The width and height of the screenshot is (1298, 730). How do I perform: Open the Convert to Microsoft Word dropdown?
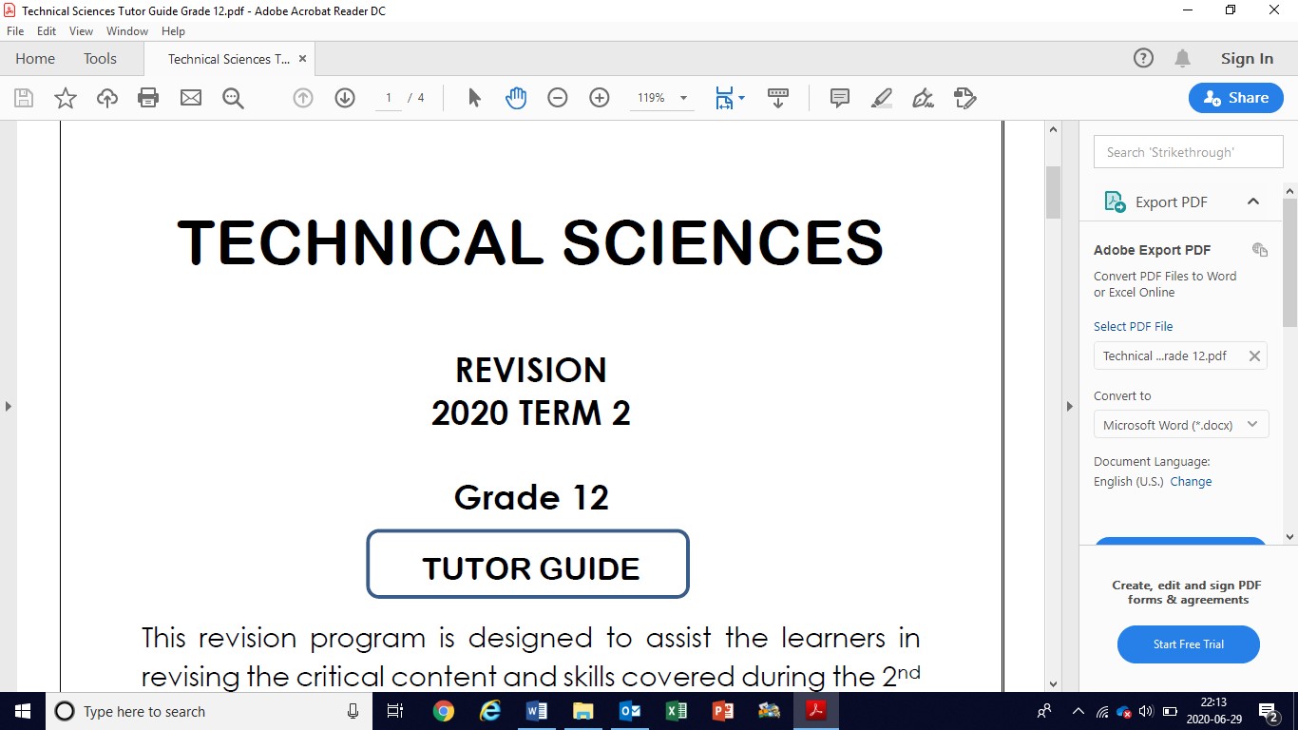click(1180, 425)
